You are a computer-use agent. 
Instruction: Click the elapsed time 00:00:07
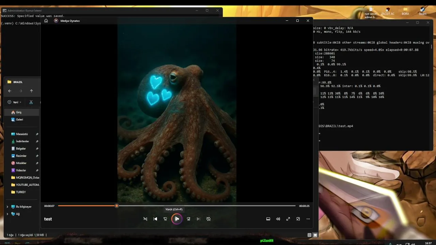coord(49,206)
